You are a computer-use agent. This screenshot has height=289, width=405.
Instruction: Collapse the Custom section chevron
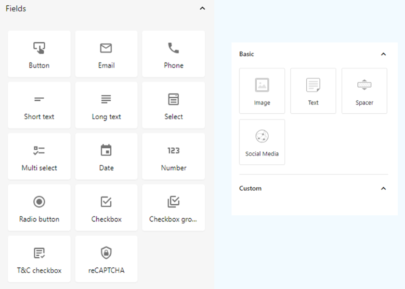pyautogui.click(x=383, y=188)
